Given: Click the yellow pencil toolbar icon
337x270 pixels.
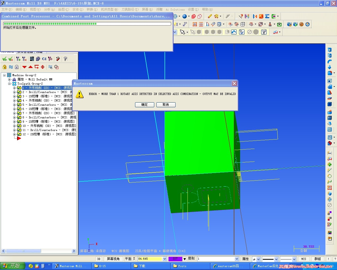Looking at the screenshot, I should (210, 16).
